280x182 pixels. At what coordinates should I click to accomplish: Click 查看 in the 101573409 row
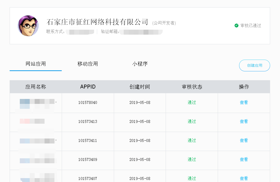244,159
